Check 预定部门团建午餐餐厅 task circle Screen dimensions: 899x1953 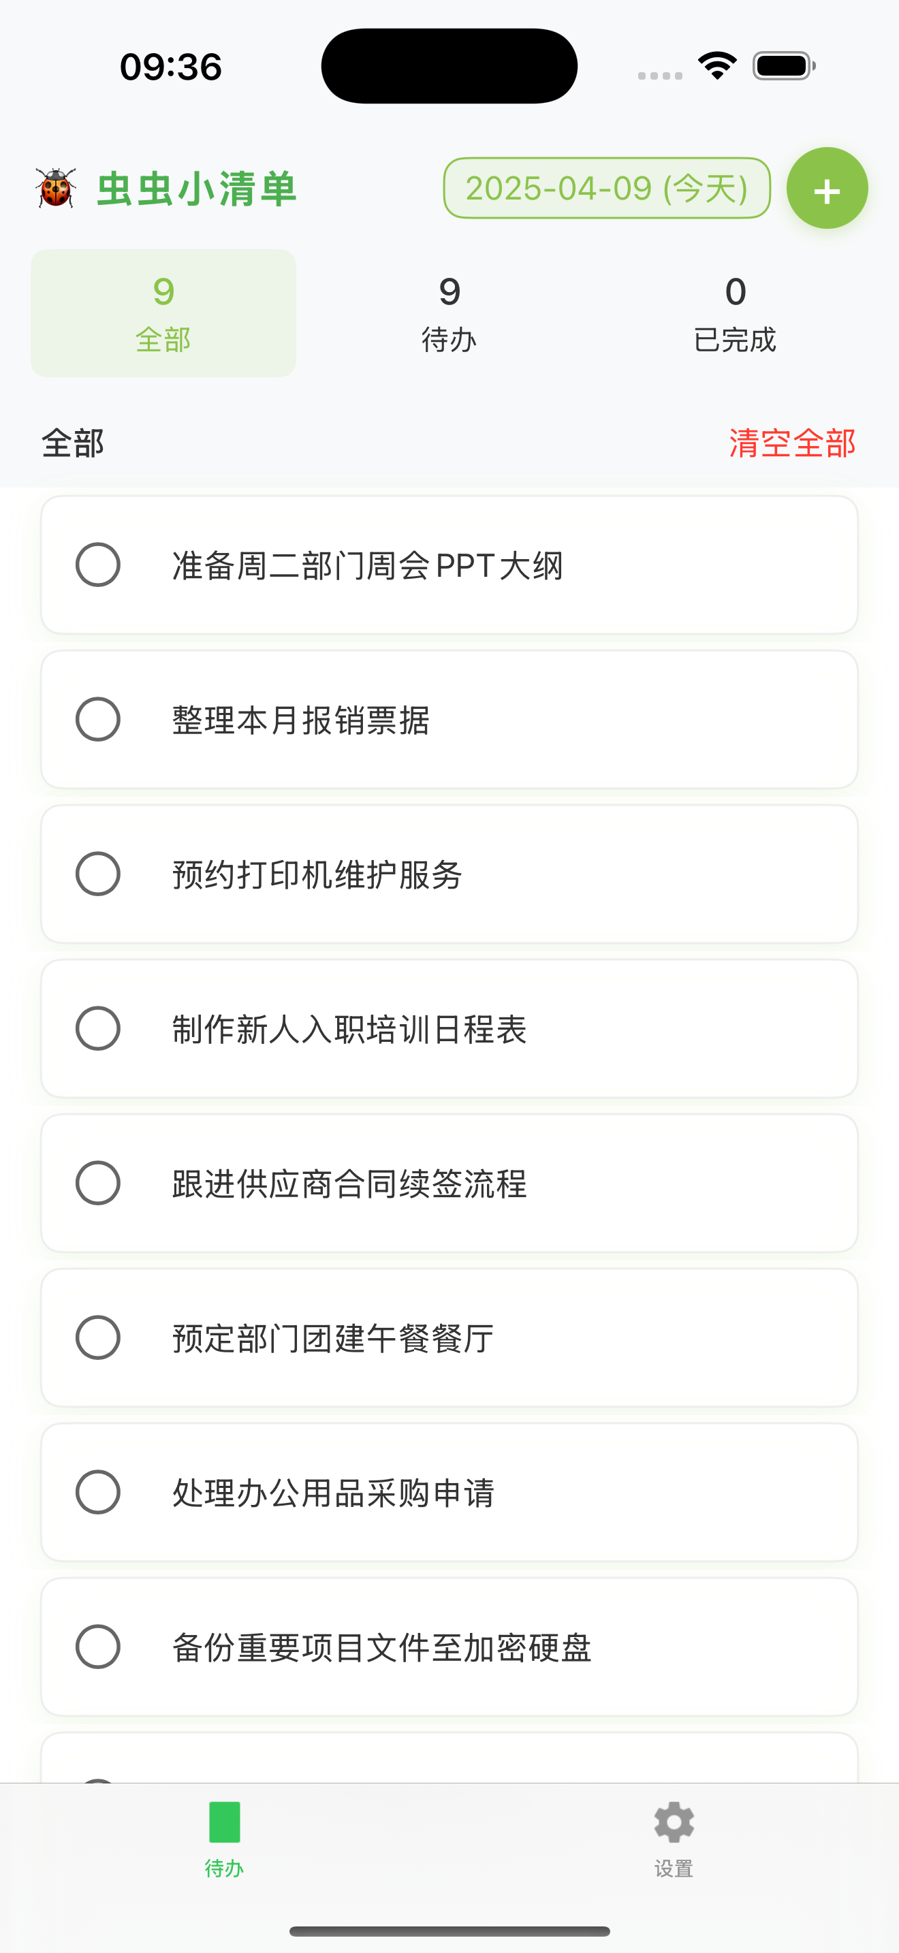[x=98, y=1338]
